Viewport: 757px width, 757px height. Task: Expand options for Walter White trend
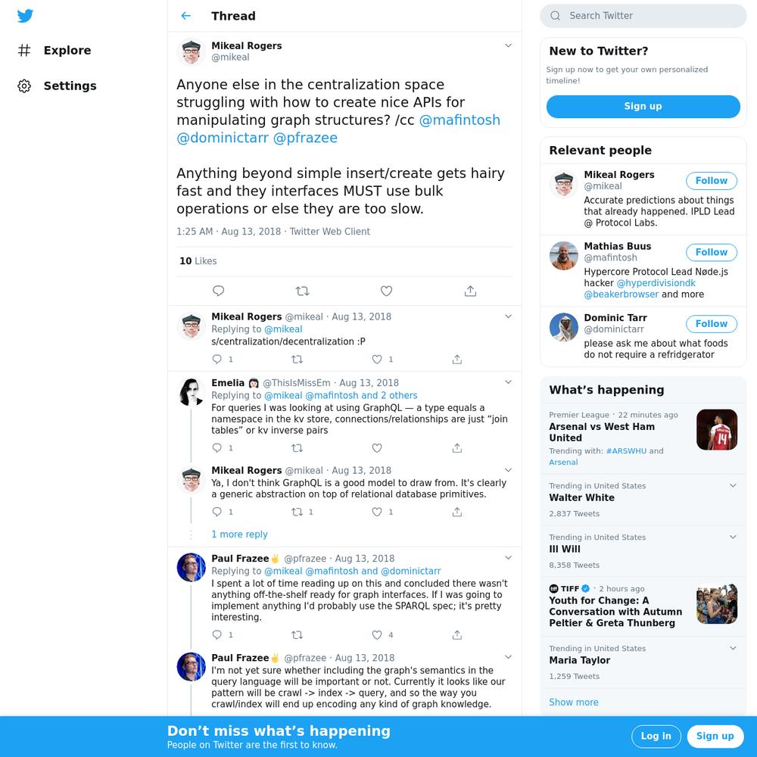click(733, 486)
